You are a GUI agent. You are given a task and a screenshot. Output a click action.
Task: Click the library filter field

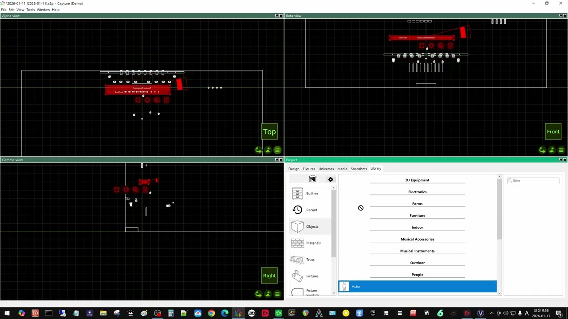click(x=533, y=181)
